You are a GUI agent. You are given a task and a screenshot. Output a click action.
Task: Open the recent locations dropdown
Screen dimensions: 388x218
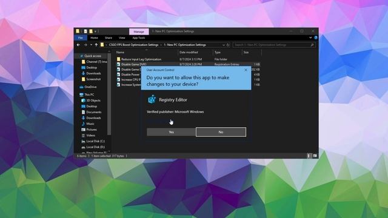pyautogui.click(x=91, y=45)
